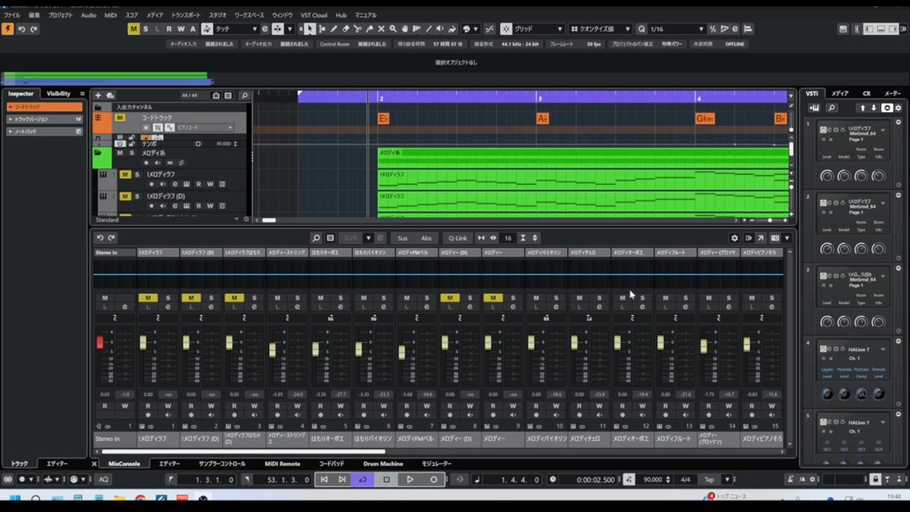Open VSTi rack settings gear

point(899,108)
